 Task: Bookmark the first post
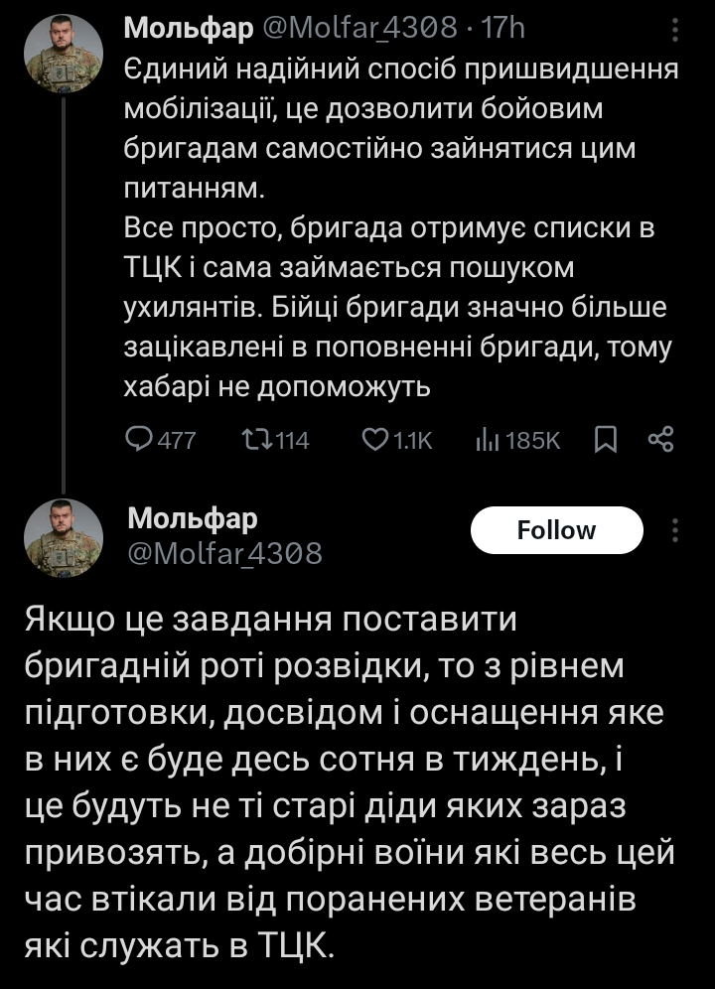coord(605,440)
